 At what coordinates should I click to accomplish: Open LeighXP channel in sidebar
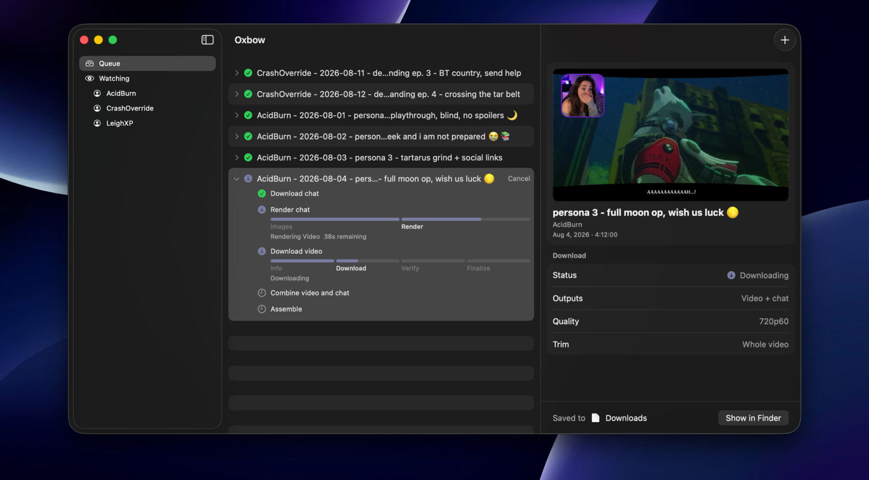click(147, 123)
